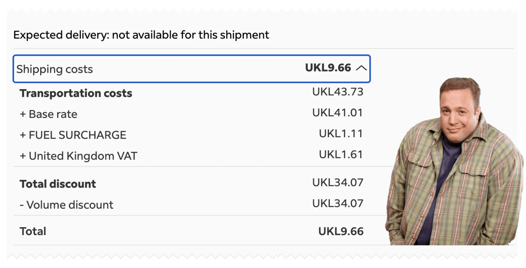The height and width of the screenshot is (268, 526).
Task: Click the UKL41.01 base rate value
Action: tap(337, 113)
